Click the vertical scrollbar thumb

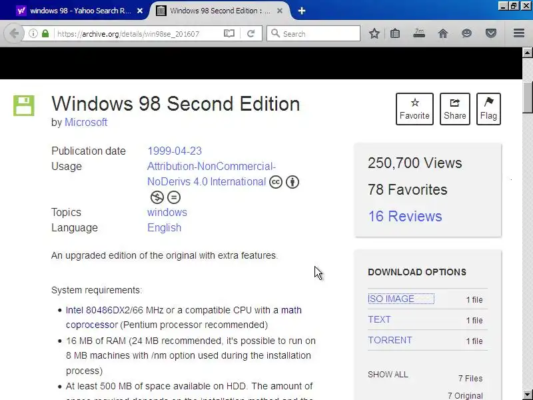click(527, 97)
